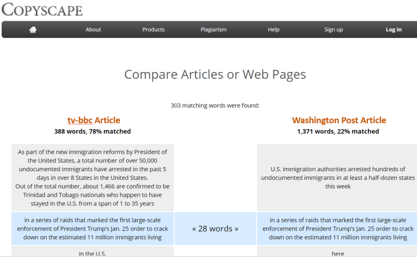
Task: Select the tv-bbc paragraph starting 'As part of the new immigration'
Action: 92,177
